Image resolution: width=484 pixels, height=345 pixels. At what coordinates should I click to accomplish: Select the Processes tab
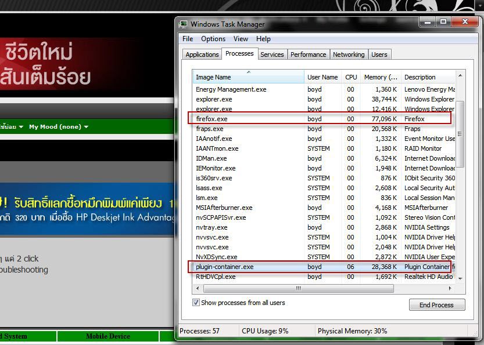tap(239, 53)
